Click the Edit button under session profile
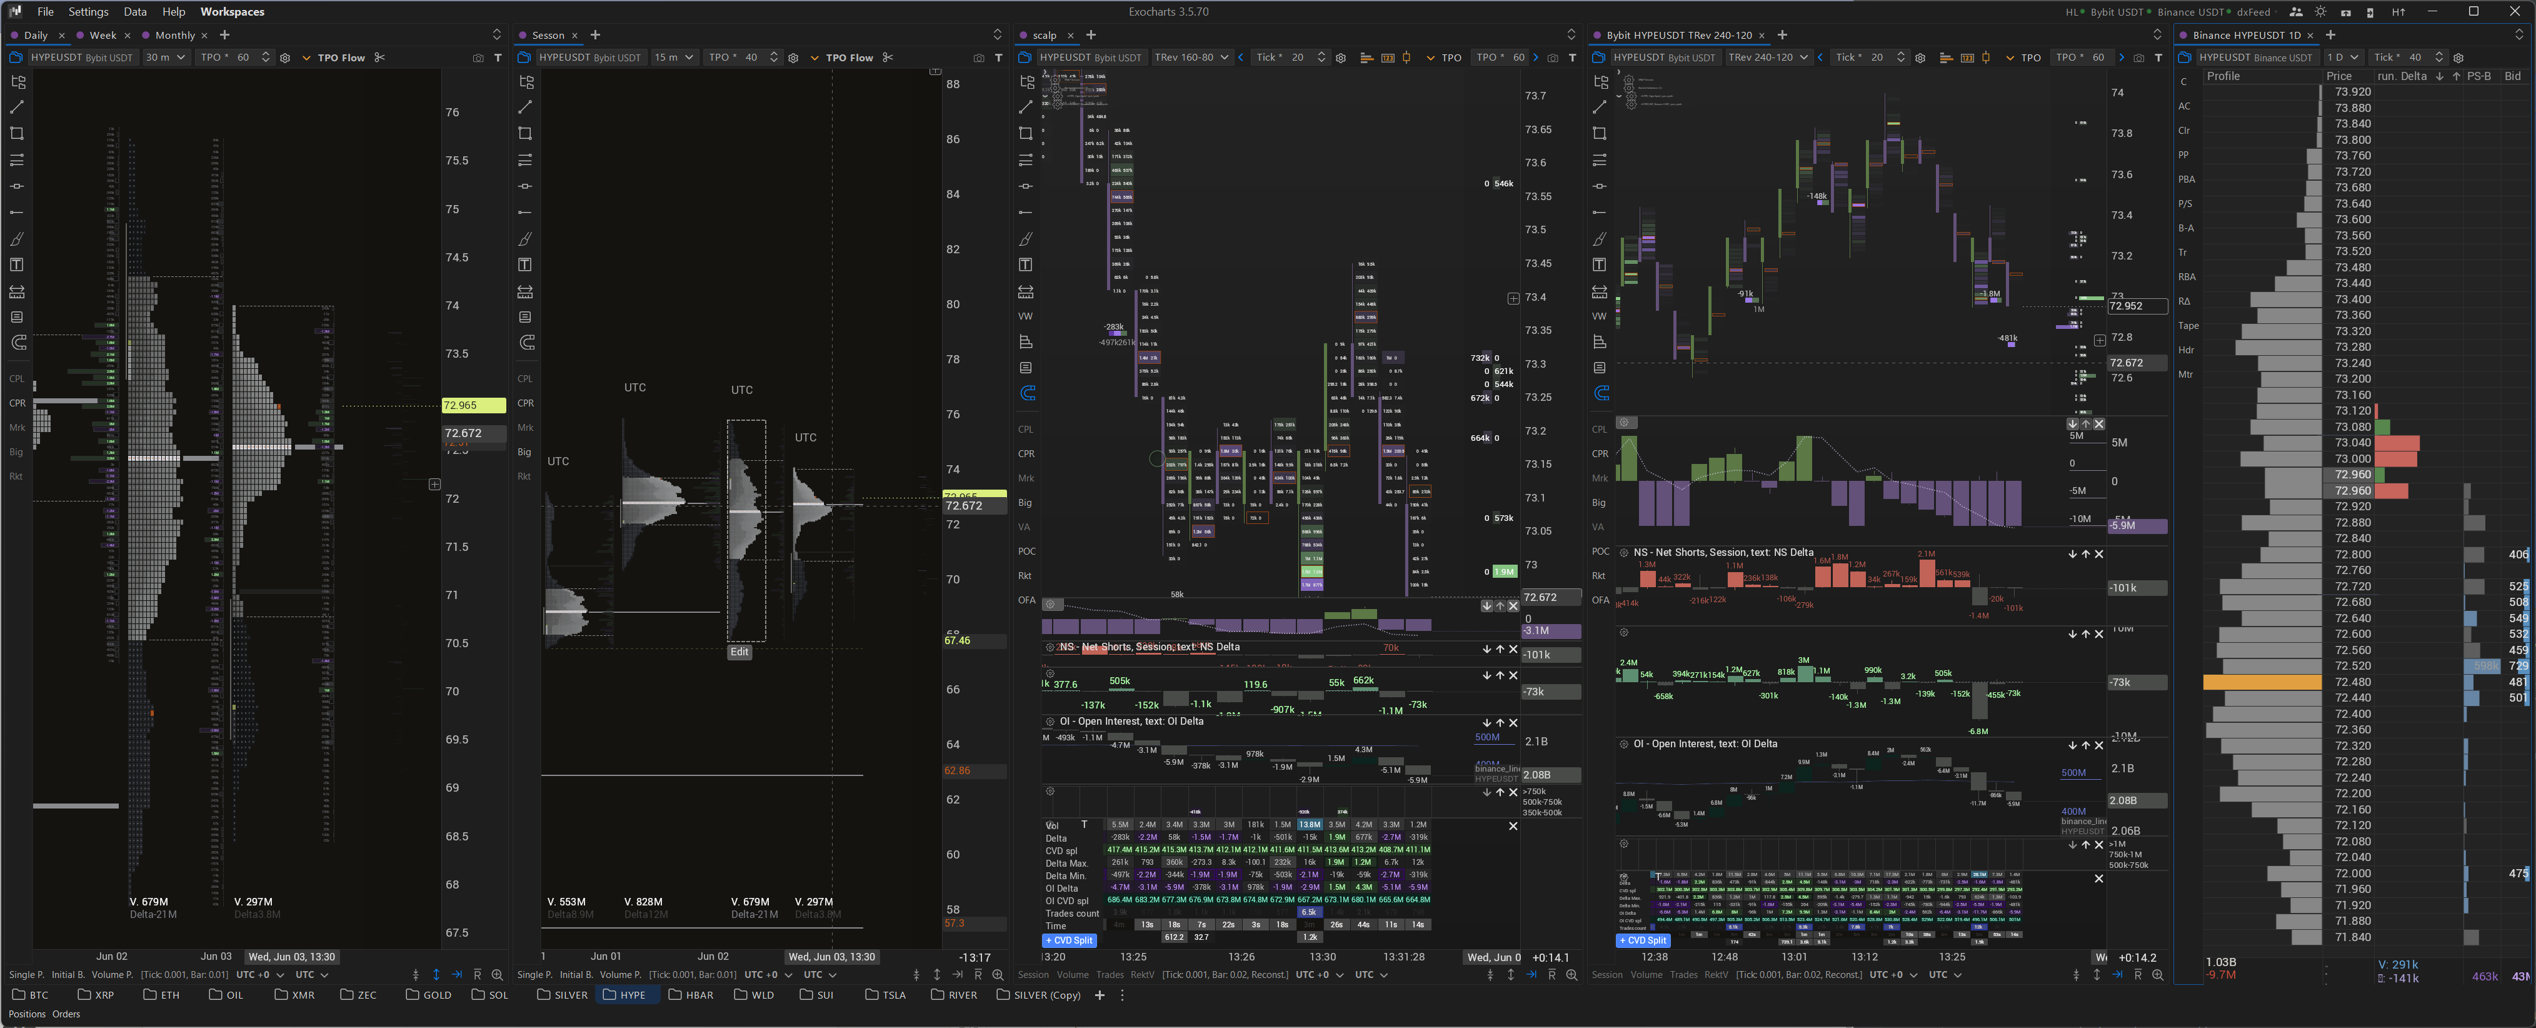This screenshot has height=1028, width=2536. pyautogui.click(x=739, y=652)
